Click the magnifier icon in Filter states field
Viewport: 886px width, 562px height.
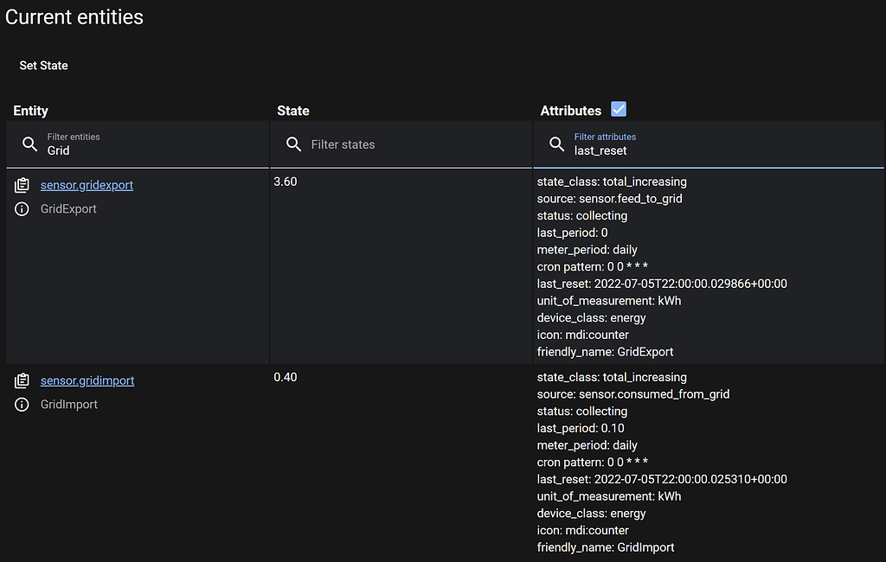click(294, 144)
